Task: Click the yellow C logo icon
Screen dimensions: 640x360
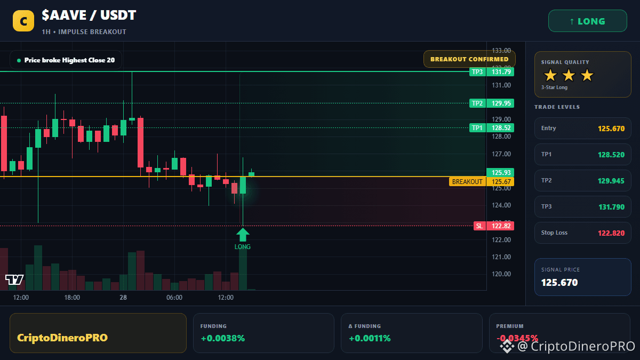Action: click(x=23, y=21)
